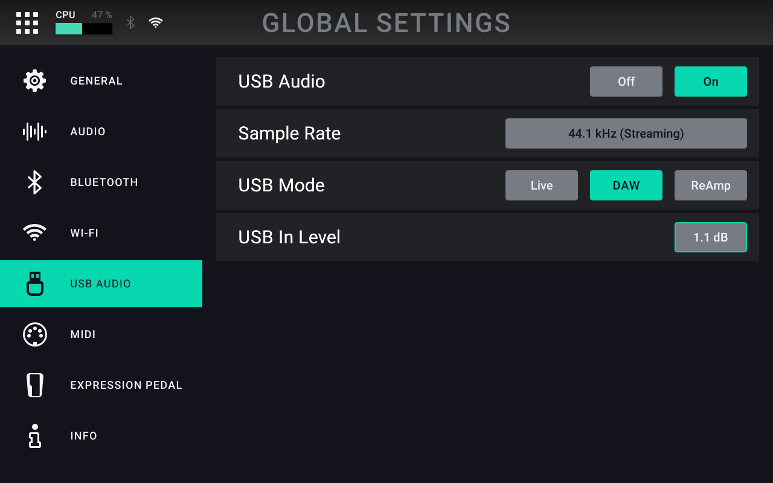Click the Expression Pedal icon
This screenshot has height=483, width=773.
[35, 385]
